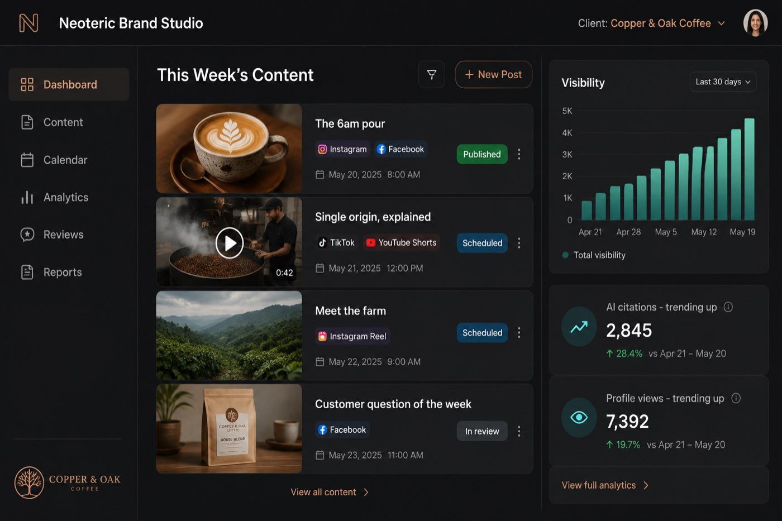782x521 pixels.
Task: Open The 6am pour post title
Action: (350, 123)
